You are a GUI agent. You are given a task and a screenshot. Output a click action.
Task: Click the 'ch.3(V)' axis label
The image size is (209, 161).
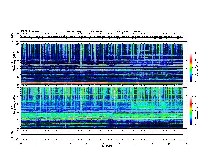[x=13, y=135]
